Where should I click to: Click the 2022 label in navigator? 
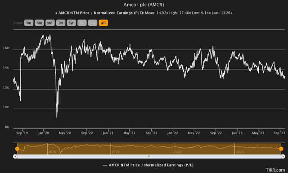tap(178, 152)
